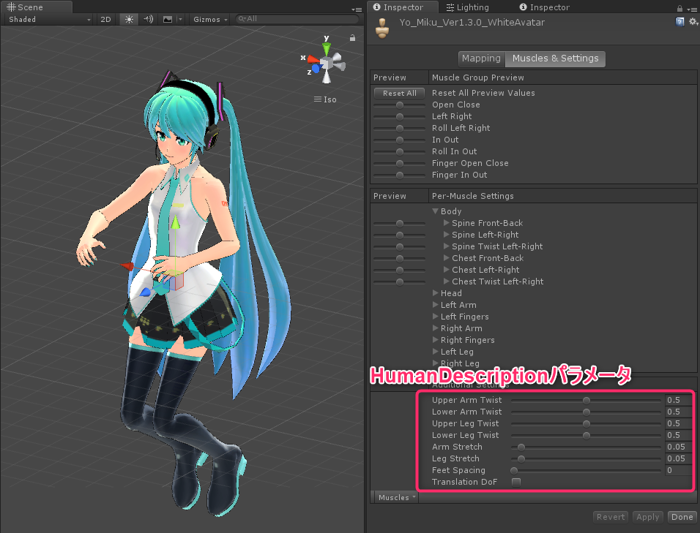Toggle scene audio with the speaker icon
700x533 pixels.
pos(147,20)
